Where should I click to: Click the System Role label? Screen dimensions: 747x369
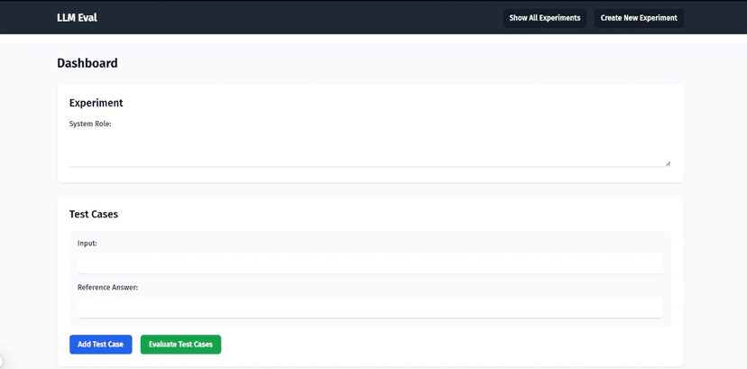pos(90,124)
